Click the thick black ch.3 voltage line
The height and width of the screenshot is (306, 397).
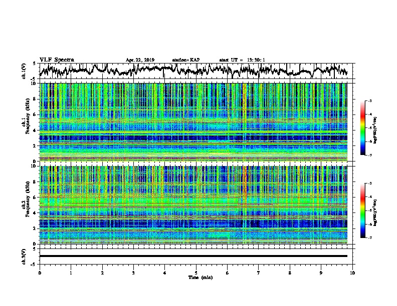click(193, 256)
